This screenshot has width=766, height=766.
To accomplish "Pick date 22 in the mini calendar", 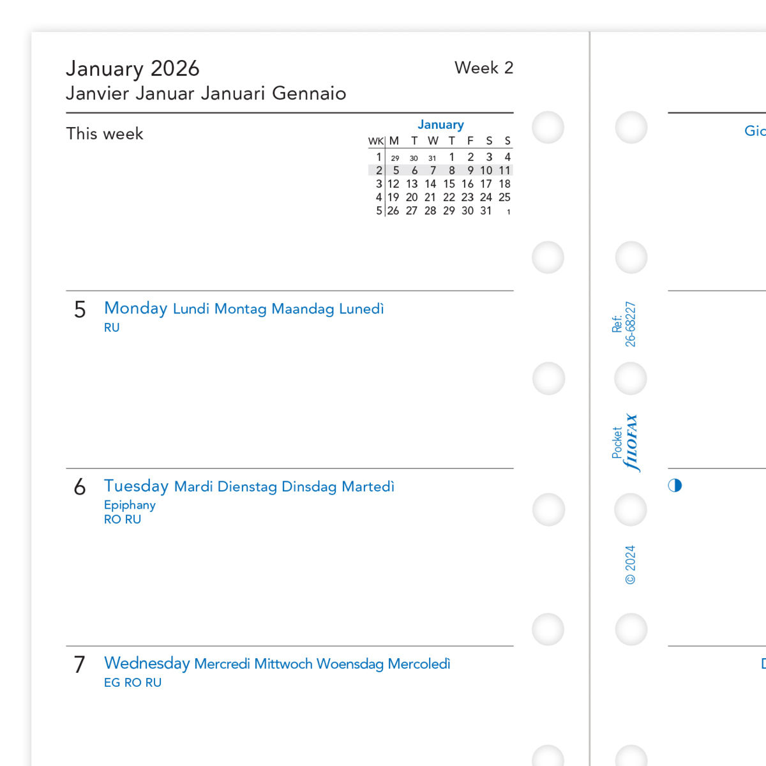I will [449, 197].
